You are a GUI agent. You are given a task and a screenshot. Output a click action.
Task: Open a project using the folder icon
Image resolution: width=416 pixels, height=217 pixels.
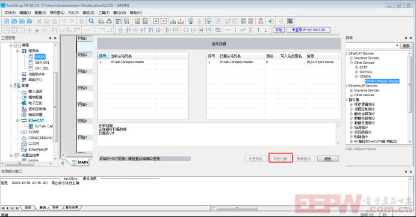coord(14,21)
